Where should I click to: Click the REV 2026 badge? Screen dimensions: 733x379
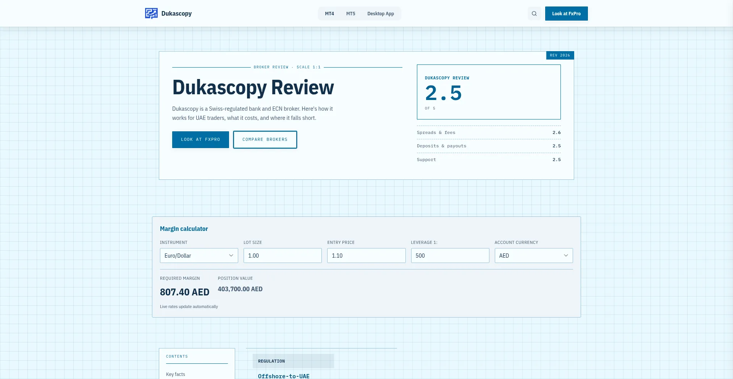(560, 55)
